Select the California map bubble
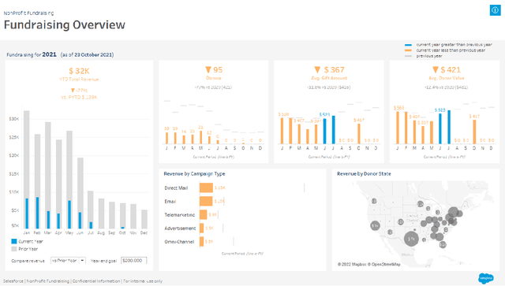The image size is (505, 286). pyautogui.click(x=375, y=226)
